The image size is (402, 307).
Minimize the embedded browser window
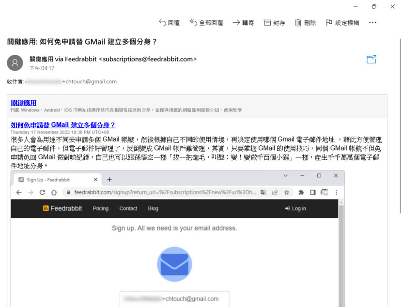tap(302, 176)
